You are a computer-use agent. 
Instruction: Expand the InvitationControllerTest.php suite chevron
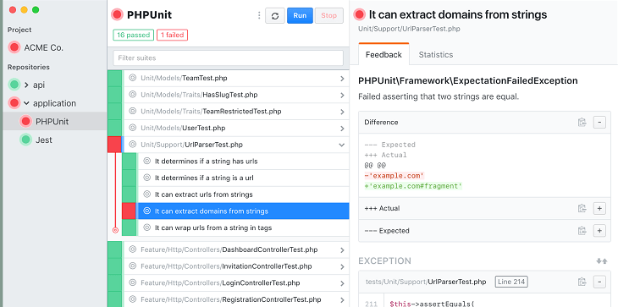pos(342,266)
